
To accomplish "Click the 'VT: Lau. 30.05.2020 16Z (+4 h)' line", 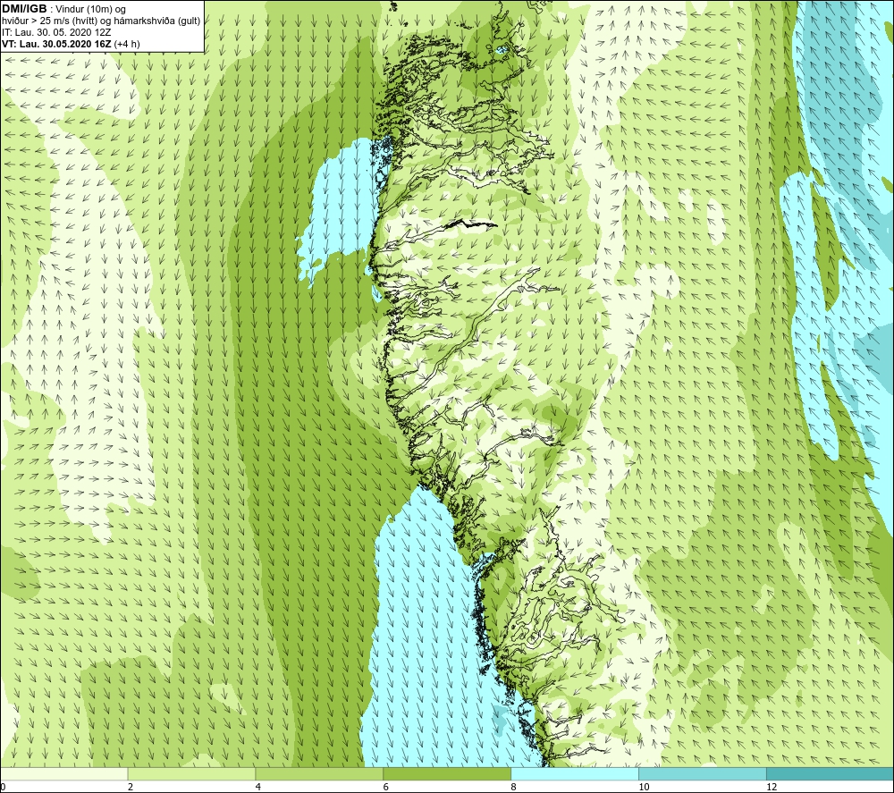I will (71, 43).
